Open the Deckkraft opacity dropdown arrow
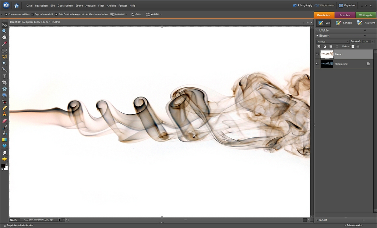The width and height of the screenshot is (377, 228). [x=373, y=41]
